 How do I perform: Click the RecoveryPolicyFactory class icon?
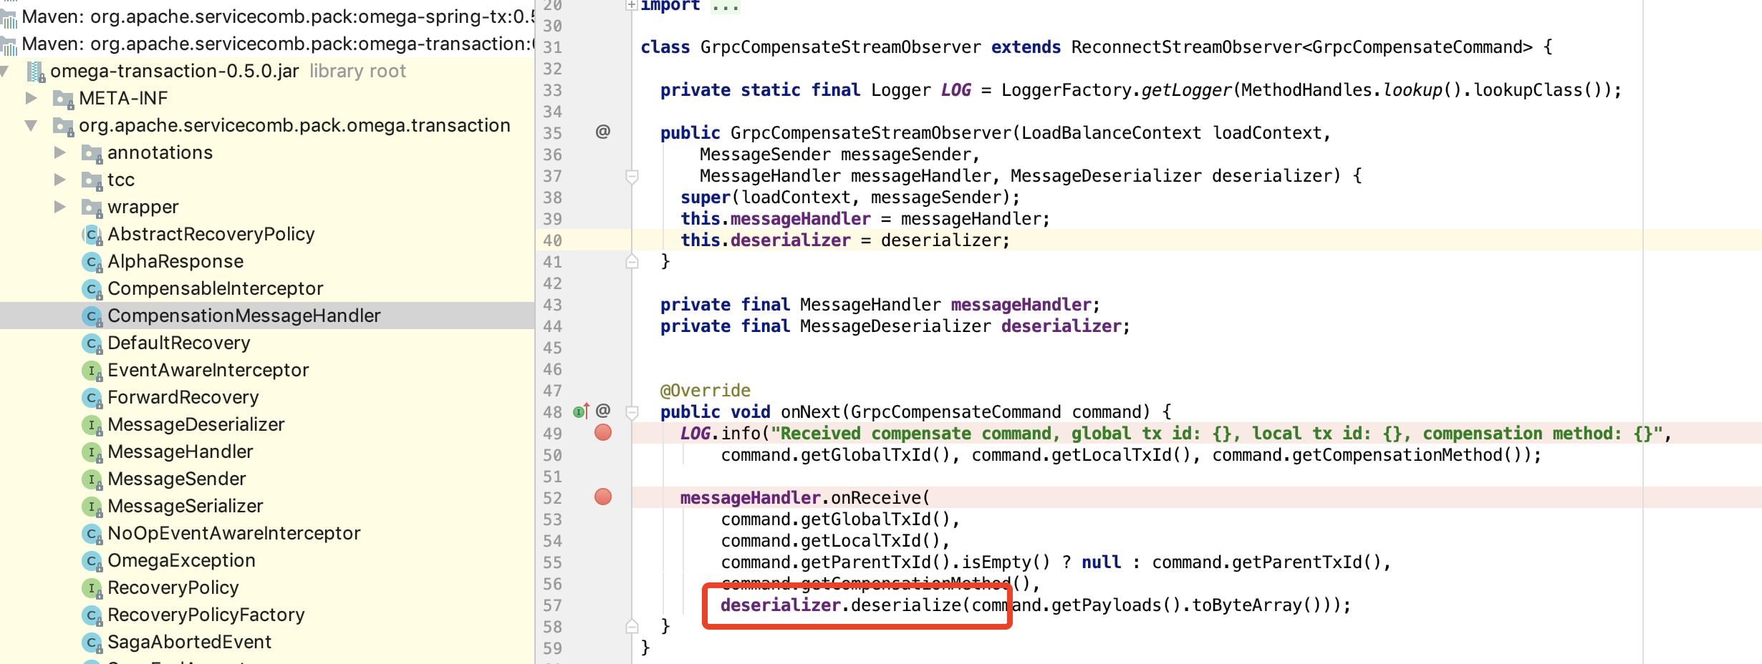click(x=92, y=615)
